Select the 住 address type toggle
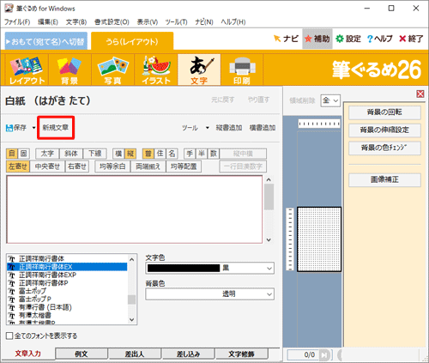429x363 pixels. pos(160,154)
